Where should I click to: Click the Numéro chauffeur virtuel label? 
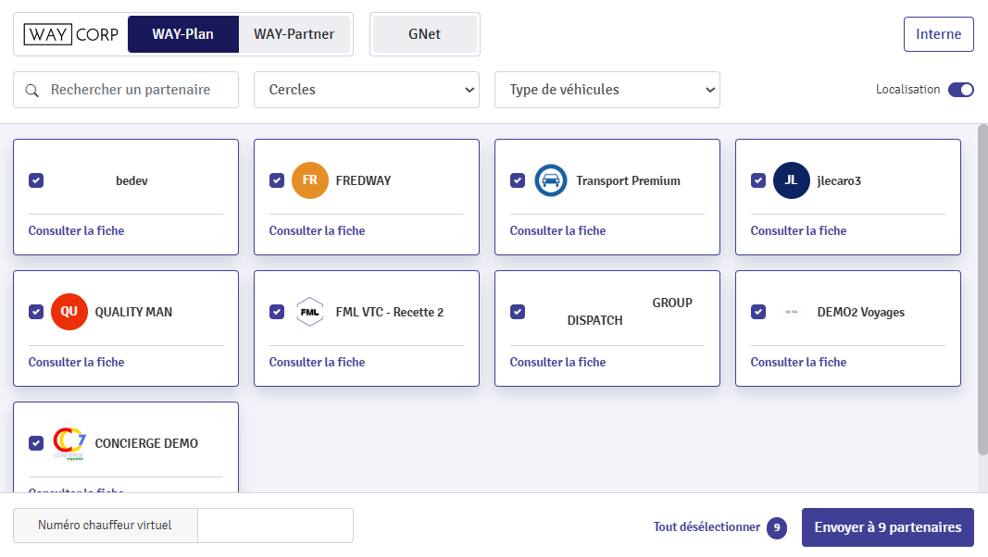pos(105,526)
